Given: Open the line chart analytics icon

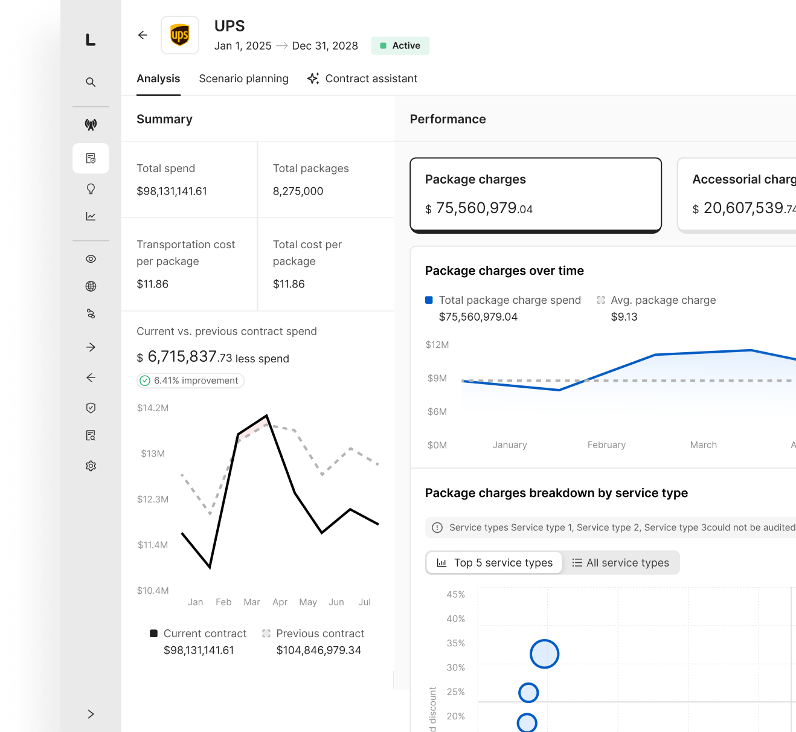Looking at the screenshot, I should (91, 216).
